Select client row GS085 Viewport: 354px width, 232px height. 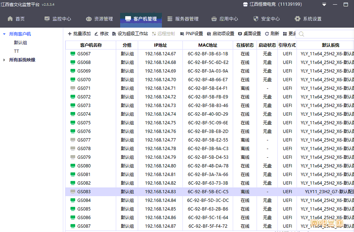coord(209,209)
